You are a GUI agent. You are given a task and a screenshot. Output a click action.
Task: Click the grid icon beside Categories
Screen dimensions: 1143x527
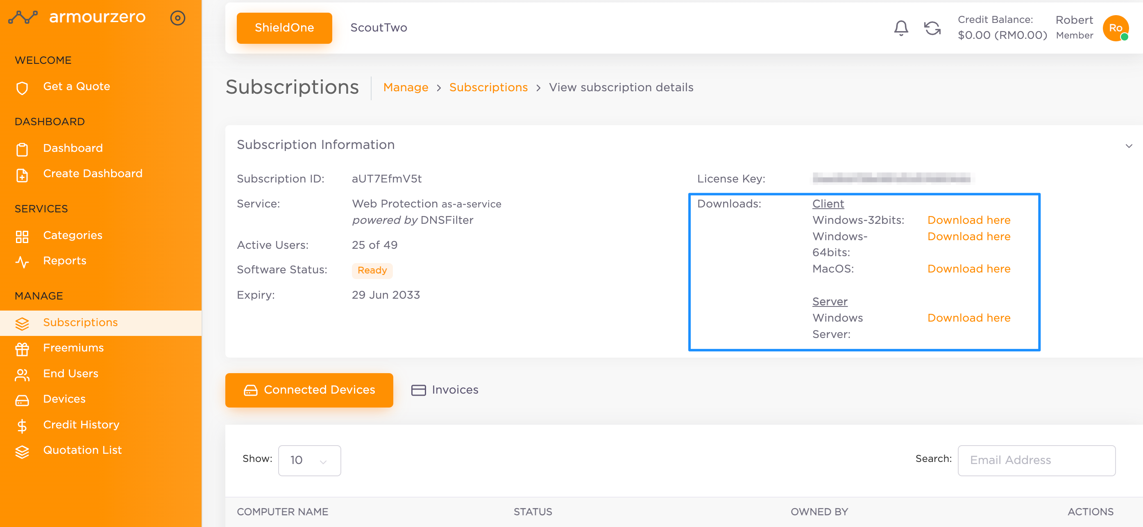pyautogui.click(x=22, y=236)
